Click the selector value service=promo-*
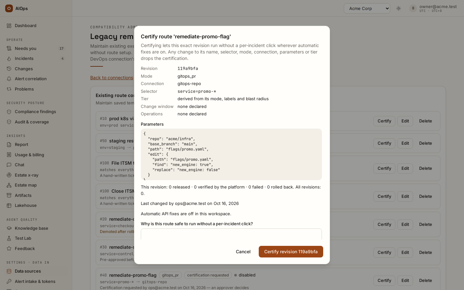This screenshot has width=464, height=290. [x=197, y=92]
